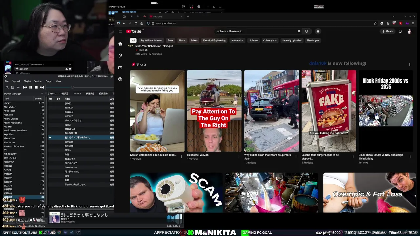Open the Playback menu in the music player
Viewport: 420px width, 236px height.
tap(16, 81)
